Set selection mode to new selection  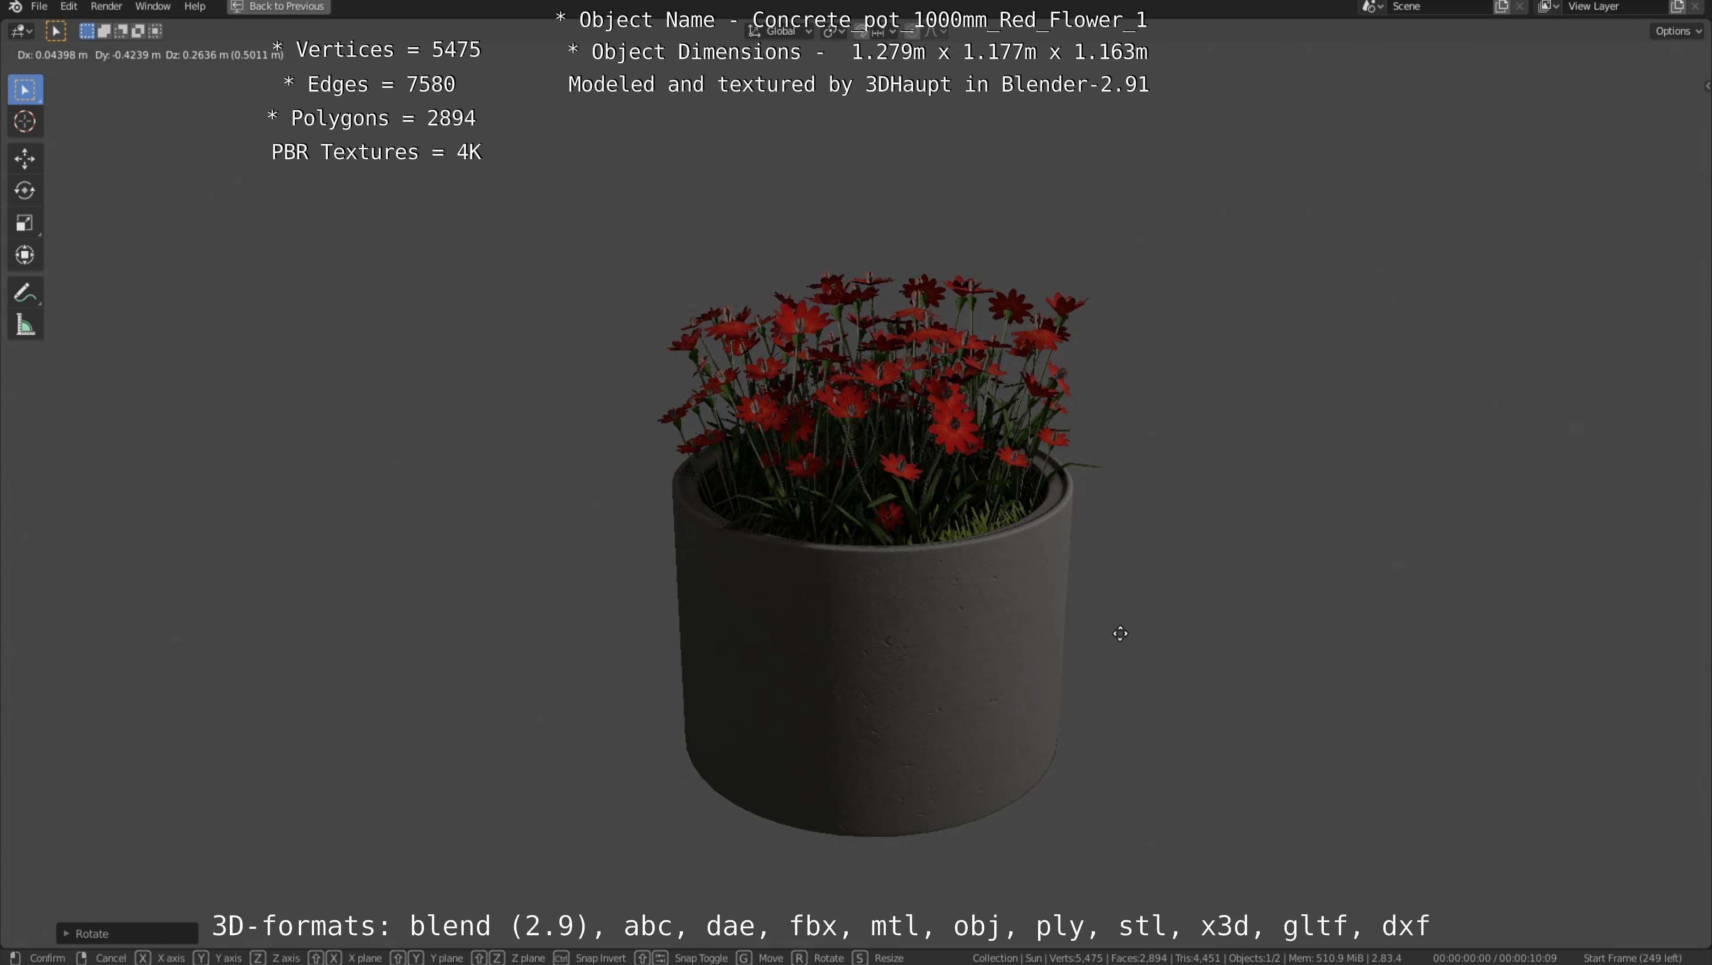87,31
